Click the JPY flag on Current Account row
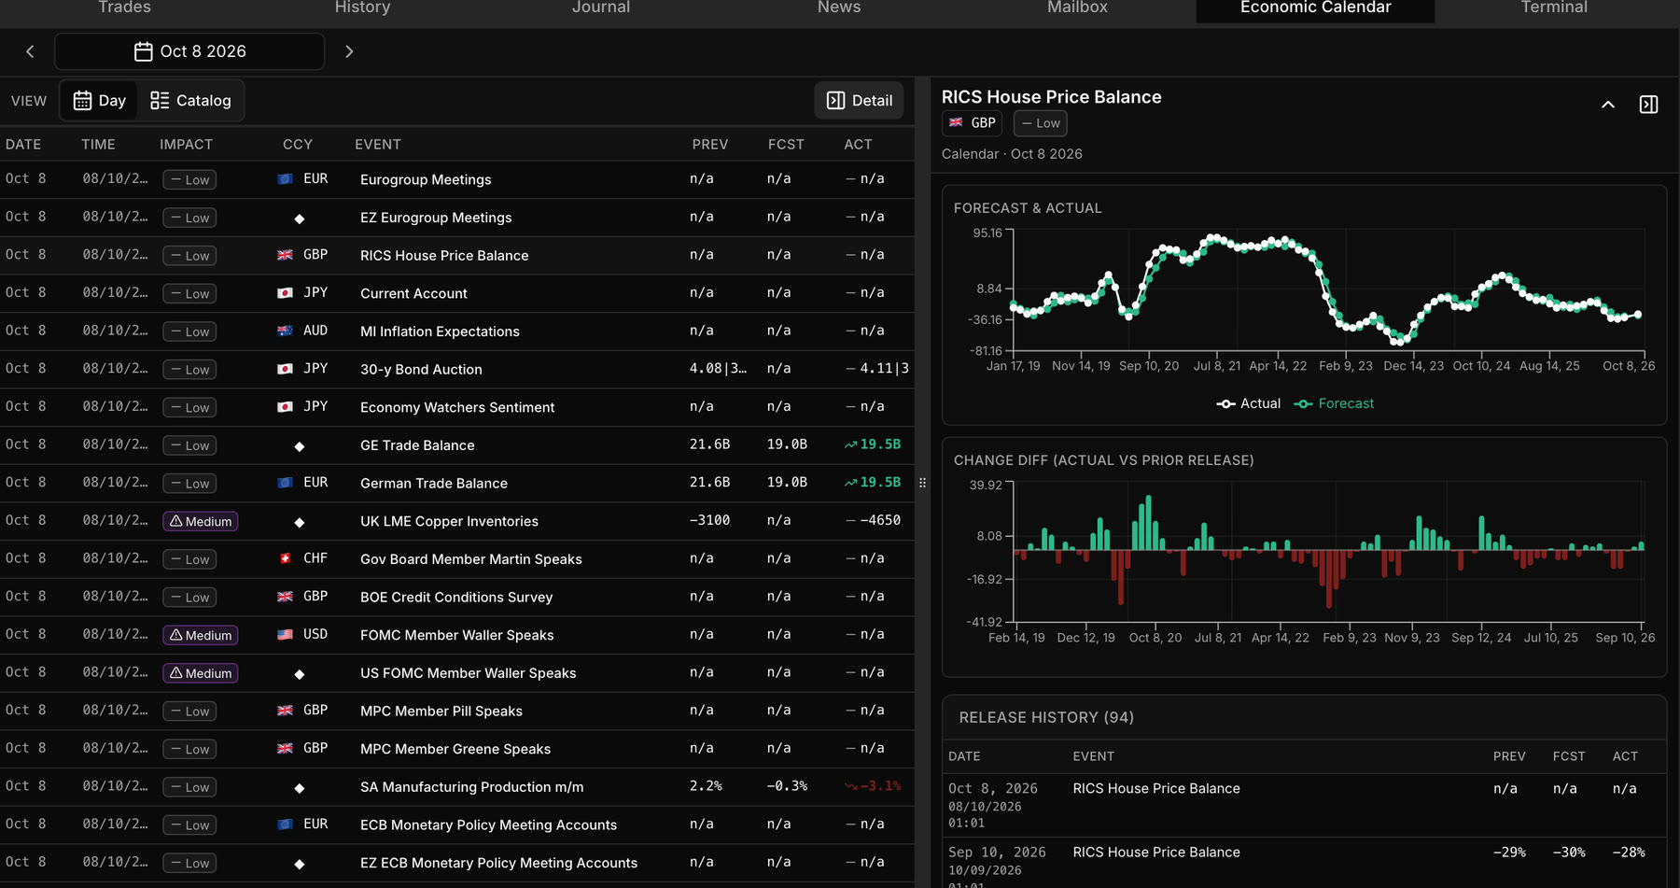This screenshot has width=1680, height=888. [x=286, y=292]
